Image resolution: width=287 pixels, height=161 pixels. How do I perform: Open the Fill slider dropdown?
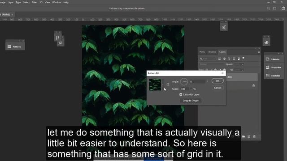243,70
